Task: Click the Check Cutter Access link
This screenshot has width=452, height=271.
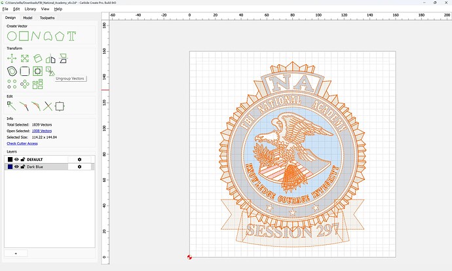Action: (x=22, y=143)
